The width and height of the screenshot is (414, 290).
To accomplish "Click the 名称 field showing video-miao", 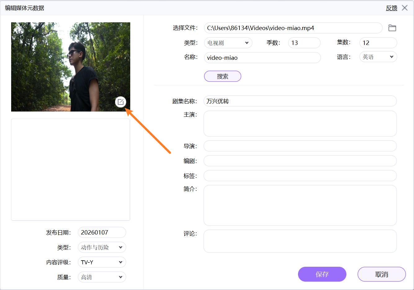I will click(x=262, y=58).
